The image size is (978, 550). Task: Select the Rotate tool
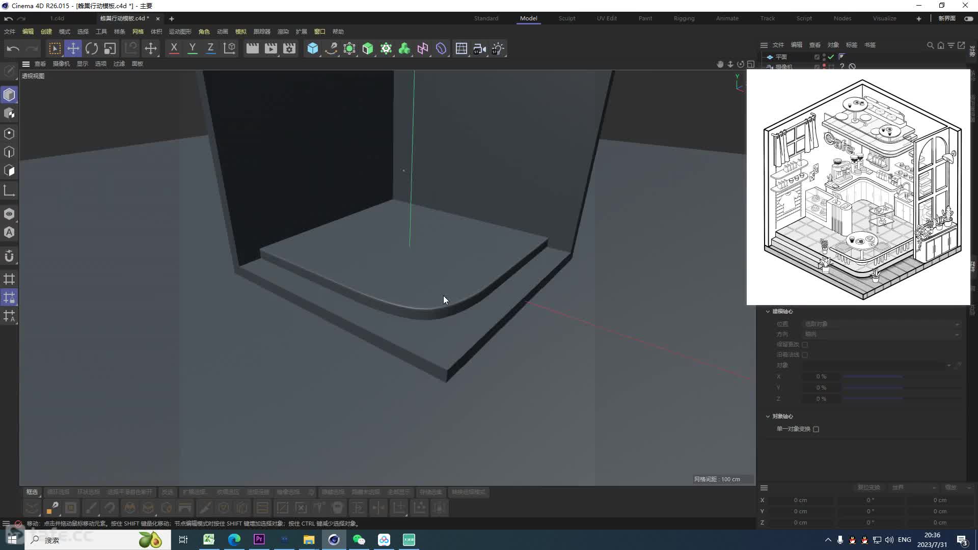92,48
